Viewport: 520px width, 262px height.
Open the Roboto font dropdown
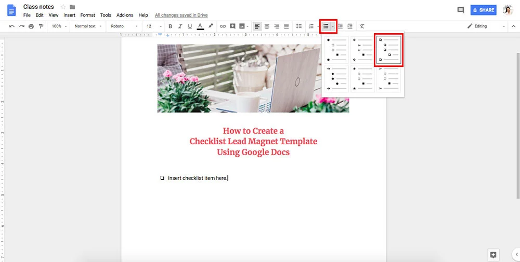[124, 26]
